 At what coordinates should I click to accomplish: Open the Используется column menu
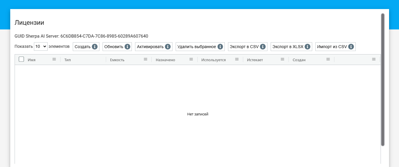coord(237,59)
